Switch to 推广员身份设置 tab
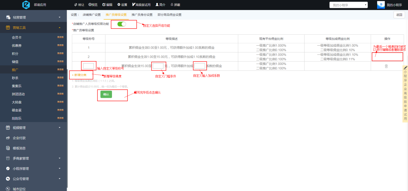This screenshot has width=408, height=191. coord(142,15)
